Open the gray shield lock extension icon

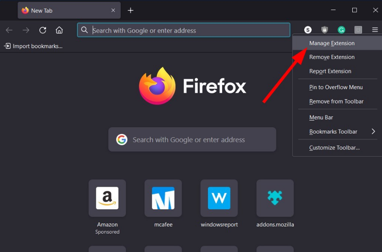click(x=325, y=30)
